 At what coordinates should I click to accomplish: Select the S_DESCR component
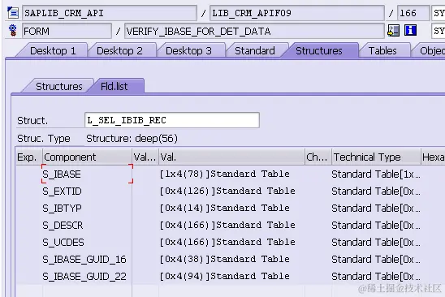(x=87, y=225)
